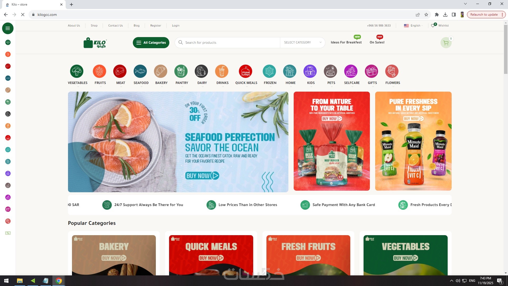Screen dimensions: 508x286
Task: Click the Login link
Action: pyautogui.click(x=176, y=25)
